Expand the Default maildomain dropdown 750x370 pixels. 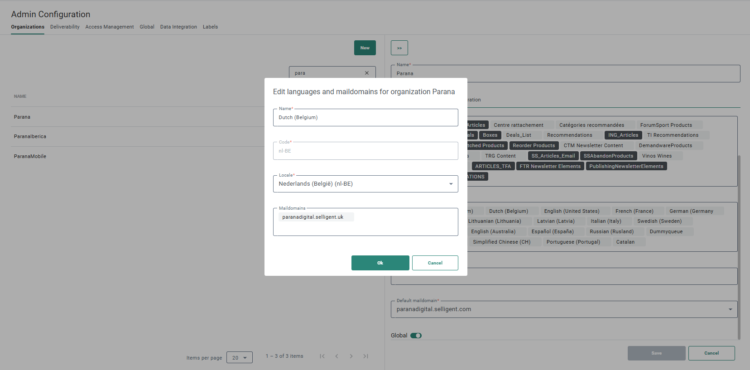tap(730, 309)
